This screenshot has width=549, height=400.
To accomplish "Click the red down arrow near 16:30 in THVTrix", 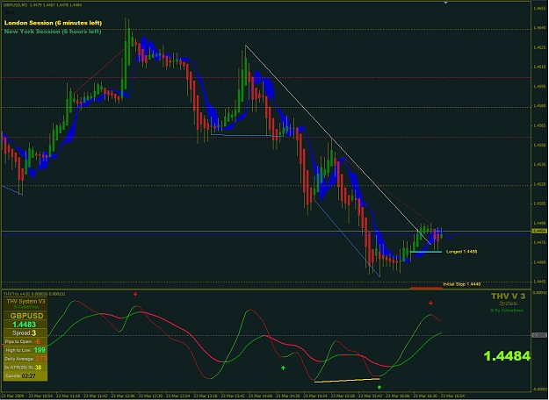I will pyautogui.click(x=430, y=303).
